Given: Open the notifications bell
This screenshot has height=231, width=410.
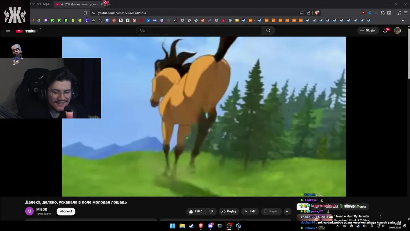Looking at the screenshot, I should [385, 30].
